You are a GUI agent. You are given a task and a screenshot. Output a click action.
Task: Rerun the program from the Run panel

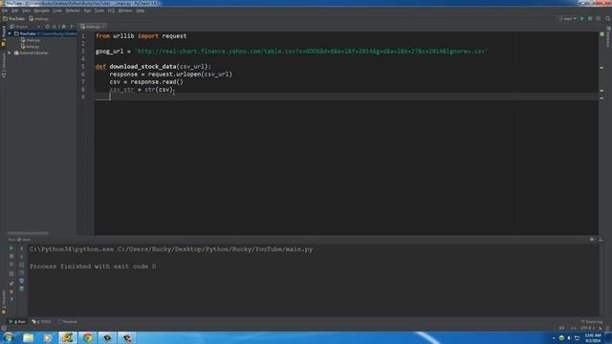point(11,248)
